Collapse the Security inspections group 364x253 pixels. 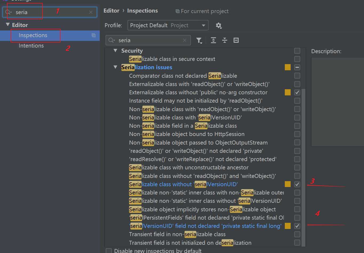pyautogui.click(x=115, y=50)
